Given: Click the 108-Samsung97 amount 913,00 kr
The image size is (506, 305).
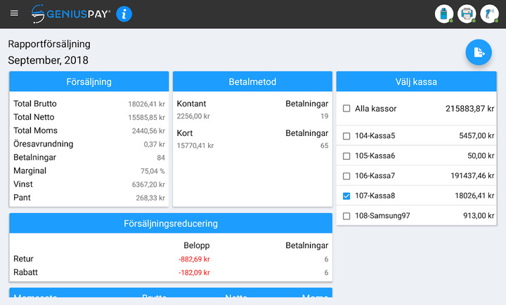Looking at the screenshot, I should click(x=479, y=216).
